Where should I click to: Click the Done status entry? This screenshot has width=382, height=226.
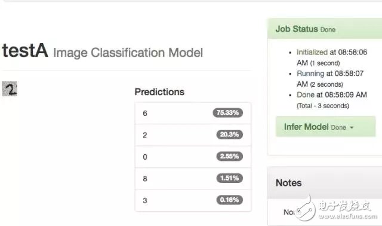pyautogui.click(x=332, y=100)
